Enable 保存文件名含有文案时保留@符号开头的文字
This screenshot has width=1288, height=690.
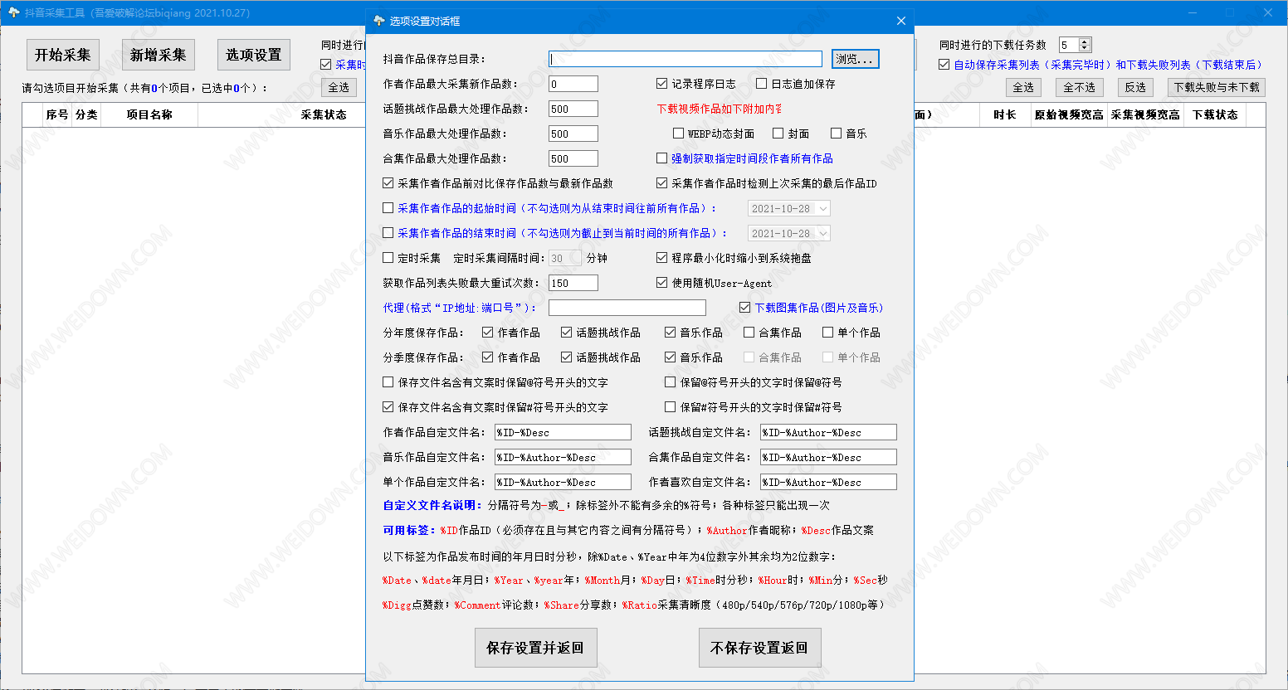click(388, 382)
